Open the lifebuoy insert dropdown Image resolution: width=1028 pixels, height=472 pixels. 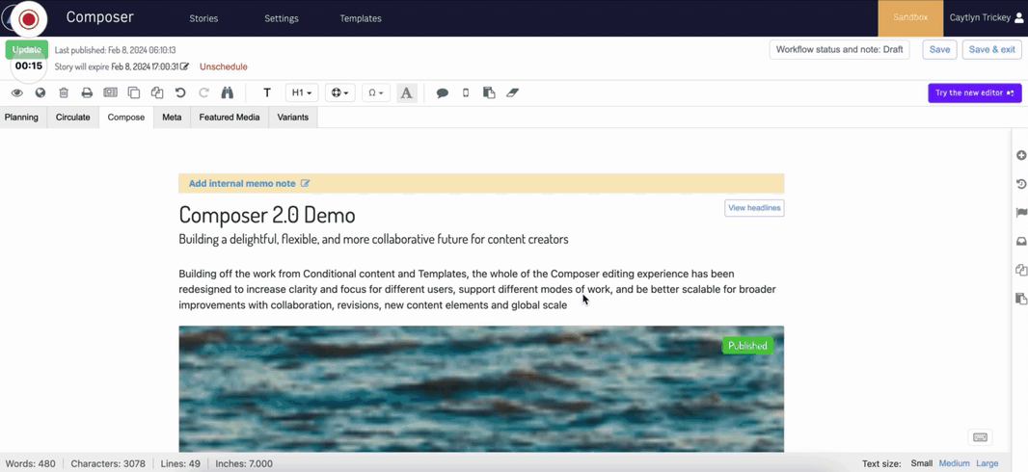(x=340, y=93)
